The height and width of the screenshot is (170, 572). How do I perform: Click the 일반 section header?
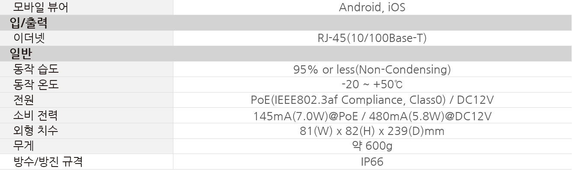coord(22,54)
